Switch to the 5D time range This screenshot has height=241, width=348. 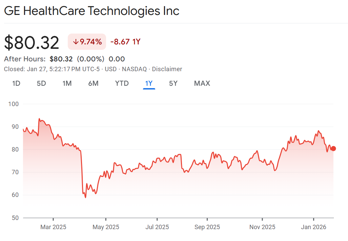coord(41,83)
